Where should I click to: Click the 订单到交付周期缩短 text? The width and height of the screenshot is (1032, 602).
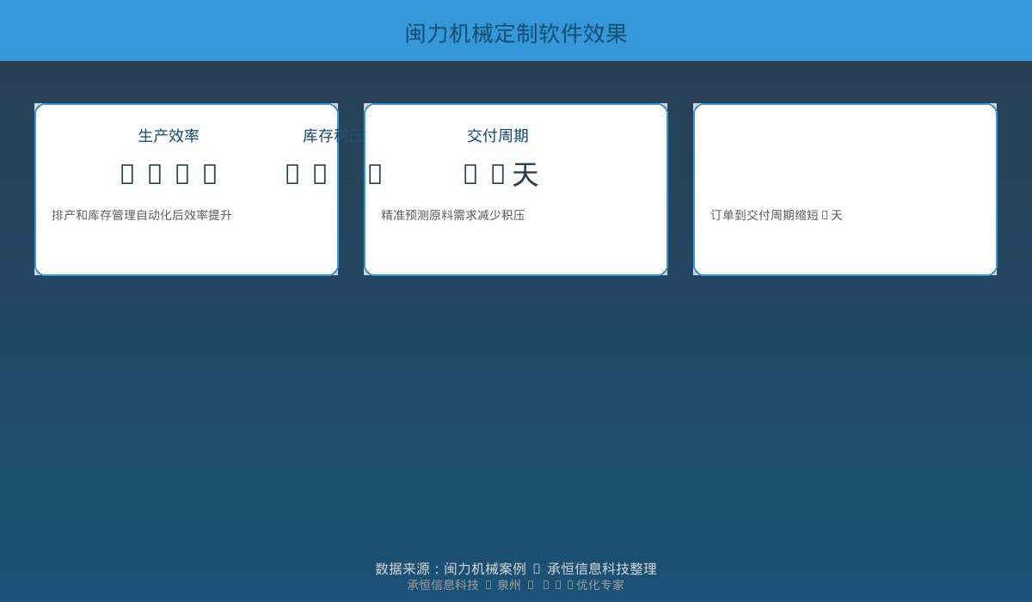click(x=777, y=215)
